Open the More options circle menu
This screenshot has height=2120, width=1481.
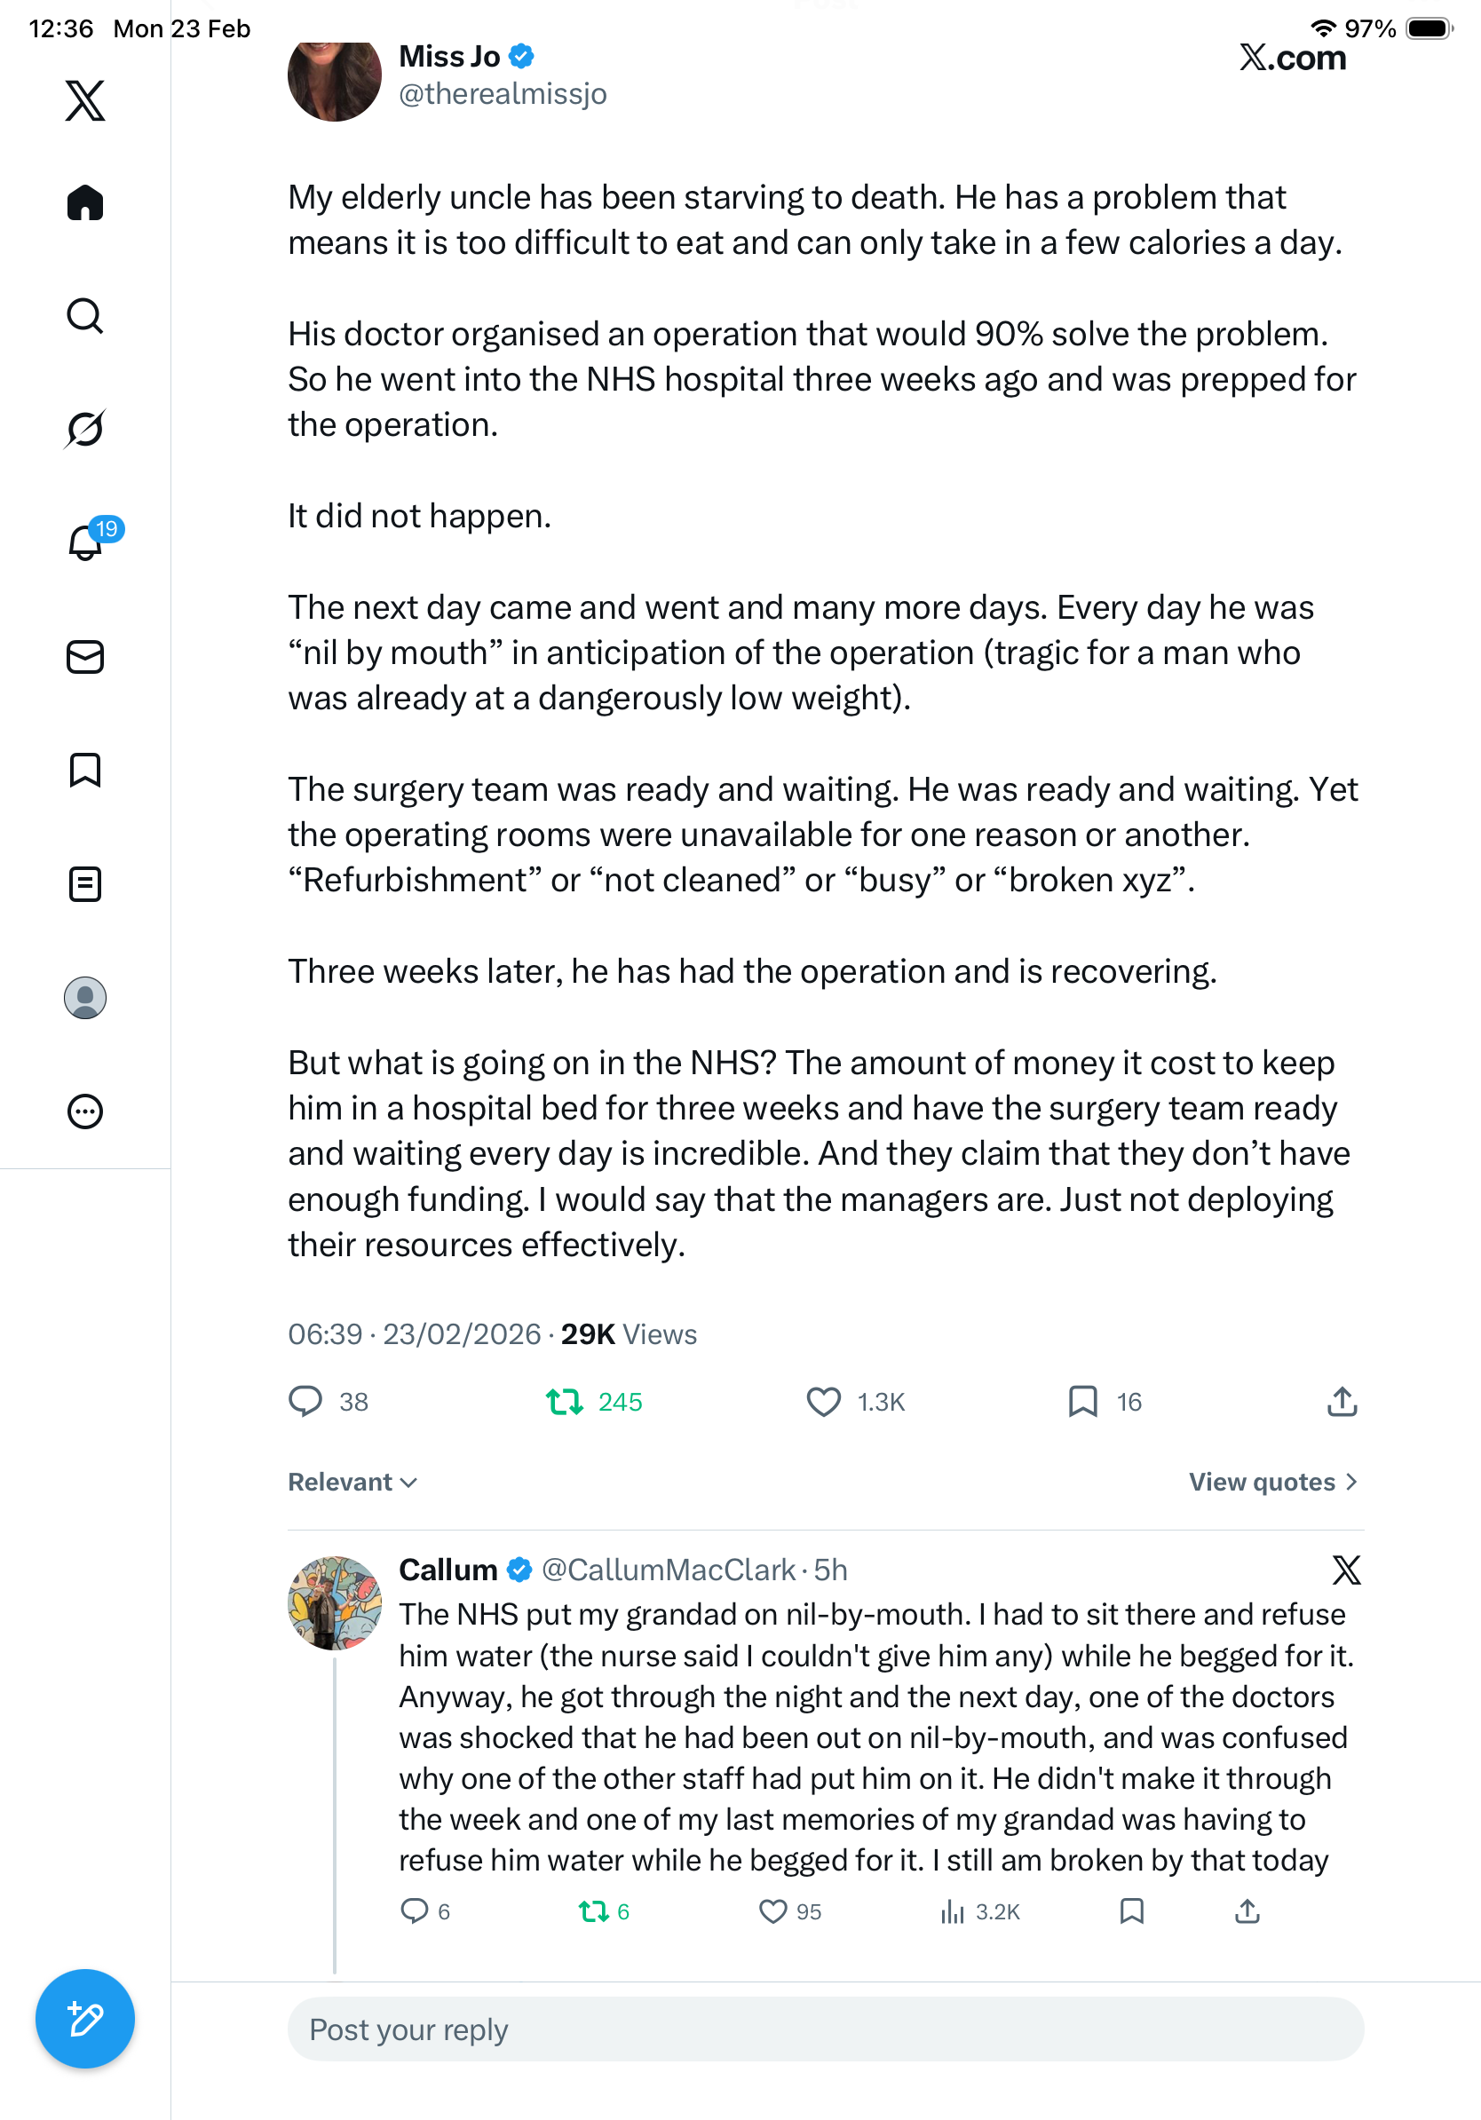point(85,1111)
